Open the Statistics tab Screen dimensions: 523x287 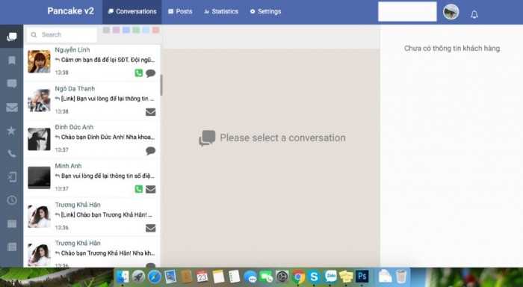221,11
